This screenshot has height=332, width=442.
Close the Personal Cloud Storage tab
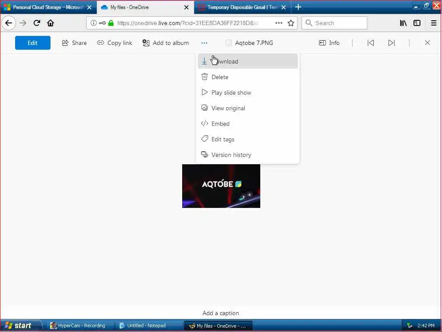point(89,7)
